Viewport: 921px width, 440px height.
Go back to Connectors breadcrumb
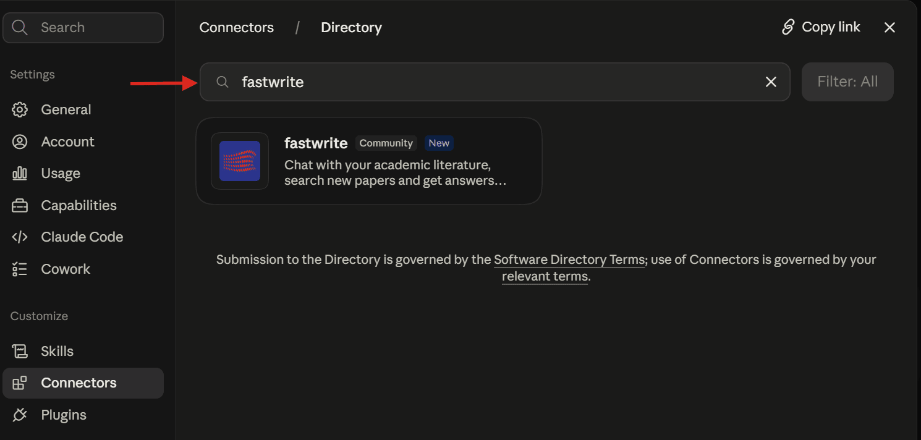click(237, 28)
